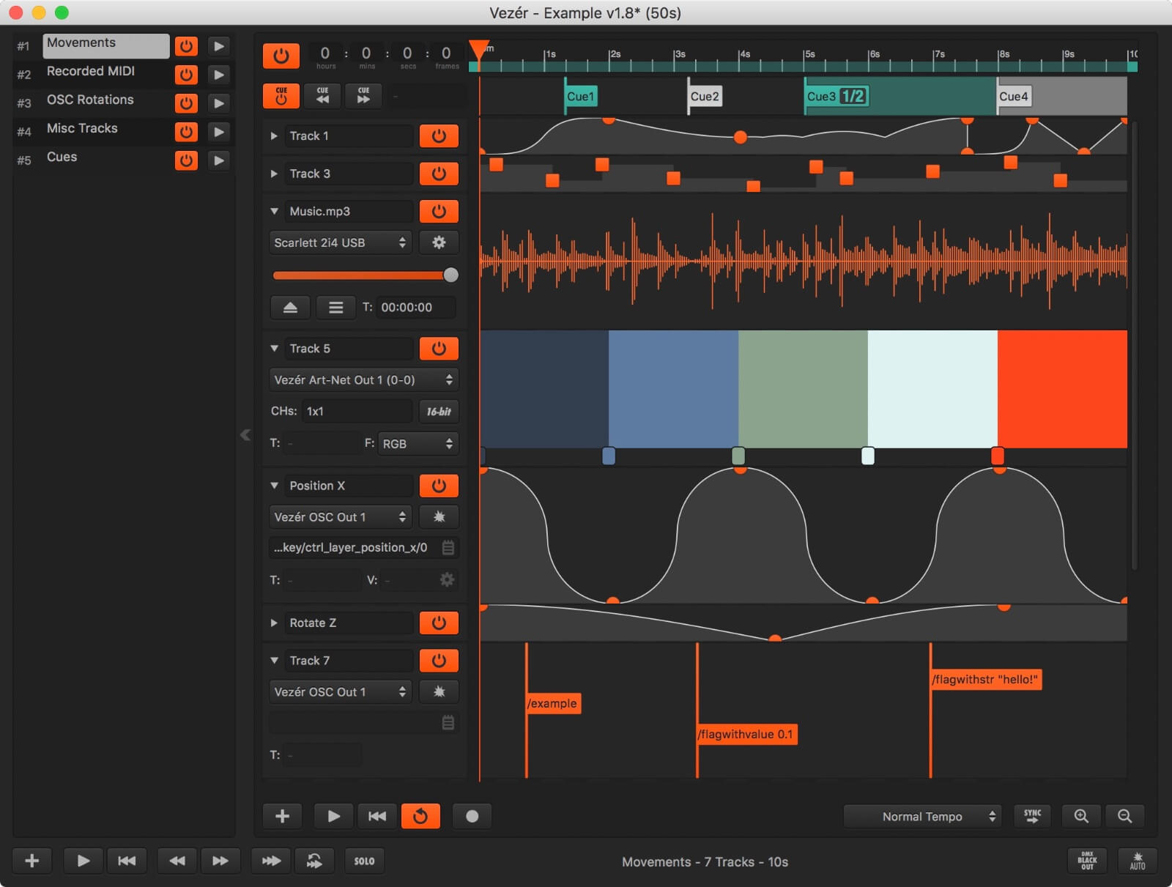This screenshot has height=887, width=1172.
Task: Toggle the Track 1 power button
Action: coord(439,136)
